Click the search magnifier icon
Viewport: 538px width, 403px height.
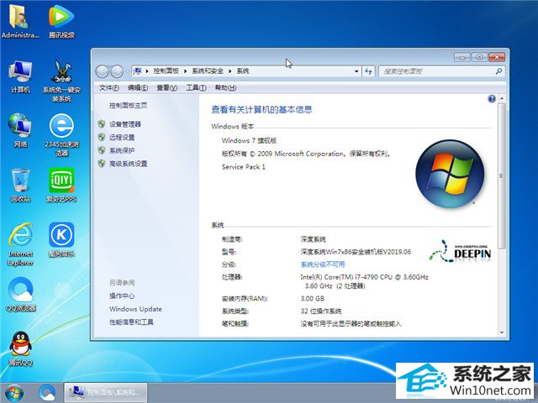pos(498,71)
